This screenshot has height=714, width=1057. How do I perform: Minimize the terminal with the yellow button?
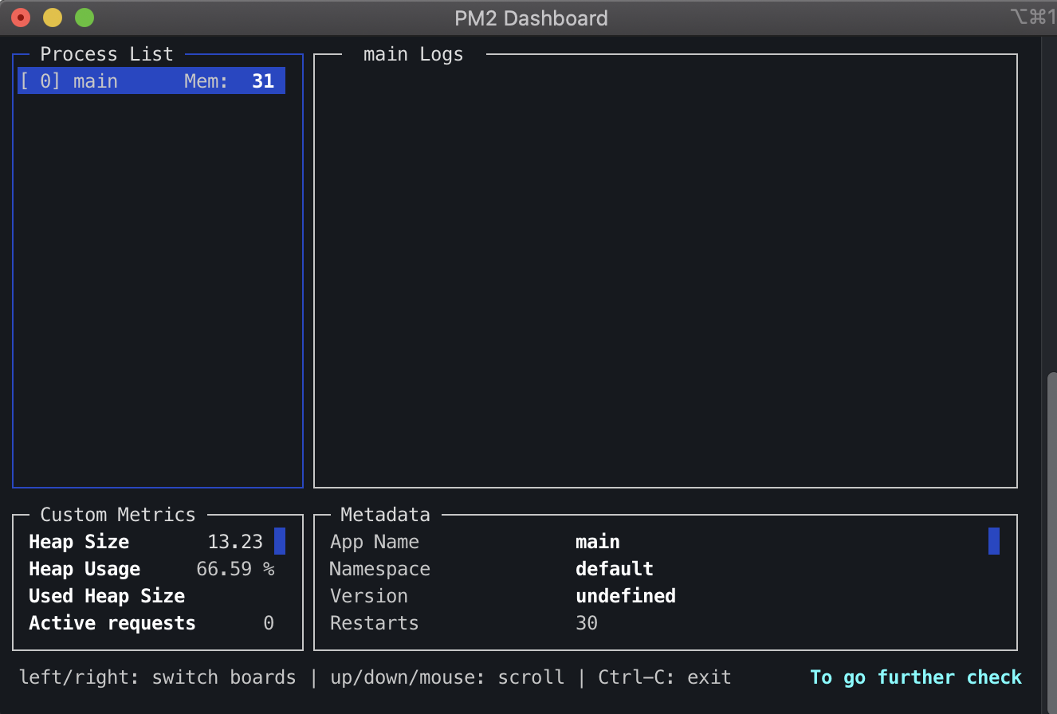point(53,17)
